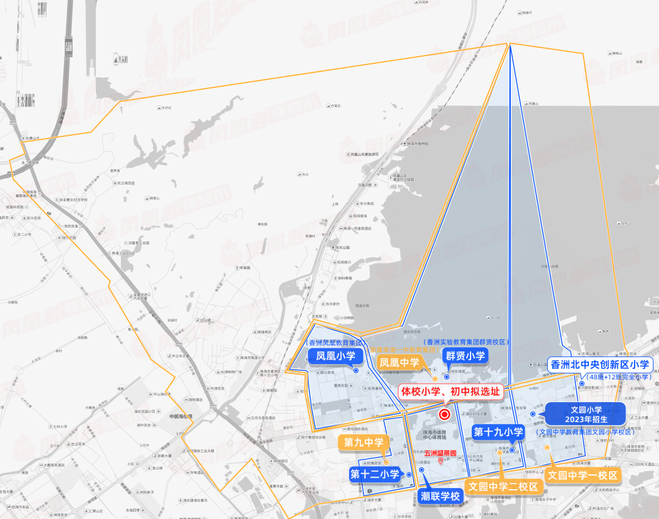Select the 文园中学一校区 orange callout
The width and height of the screenshot is (659, 519).
click(583, 475)
